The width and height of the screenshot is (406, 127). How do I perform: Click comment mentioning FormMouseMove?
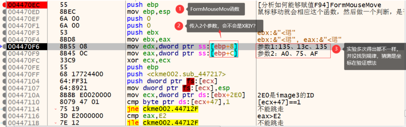[x=319, y=5]
